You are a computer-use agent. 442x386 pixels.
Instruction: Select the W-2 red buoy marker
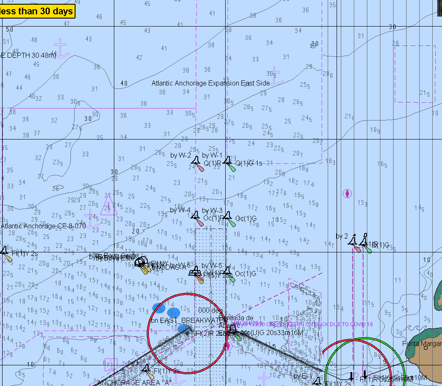click(196, 162)
